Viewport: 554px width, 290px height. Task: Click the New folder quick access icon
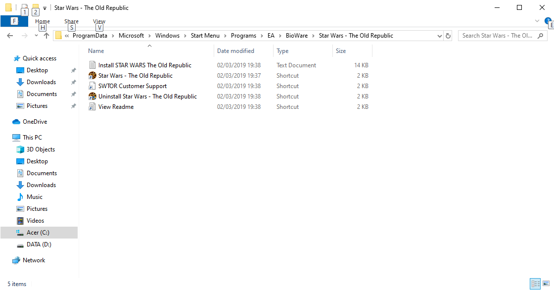click(x=35, y=7)
